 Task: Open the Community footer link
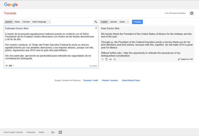tap(31, 132)
